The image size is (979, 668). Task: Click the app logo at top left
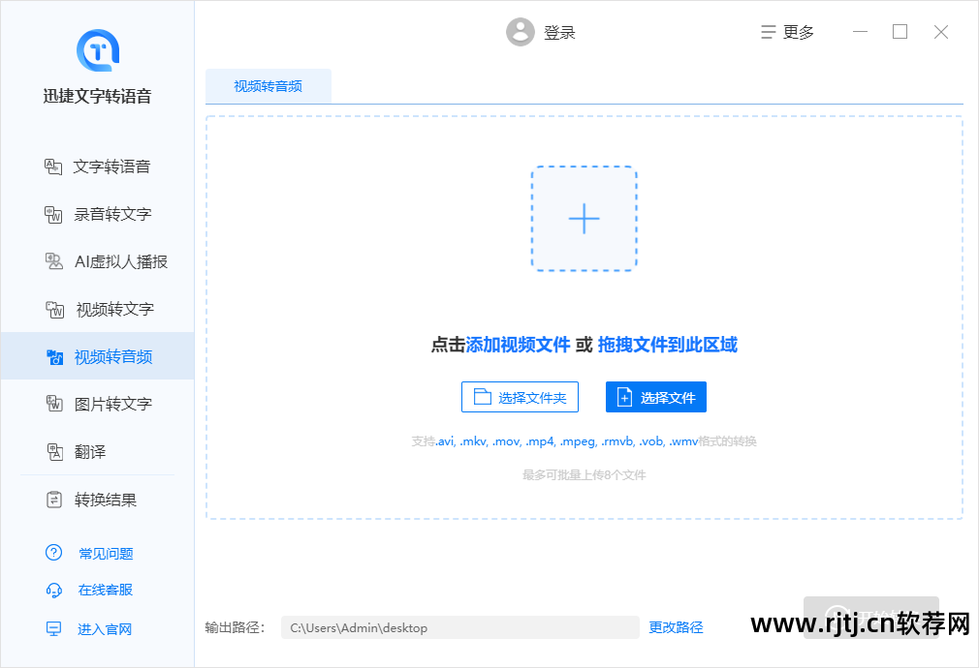96,51
